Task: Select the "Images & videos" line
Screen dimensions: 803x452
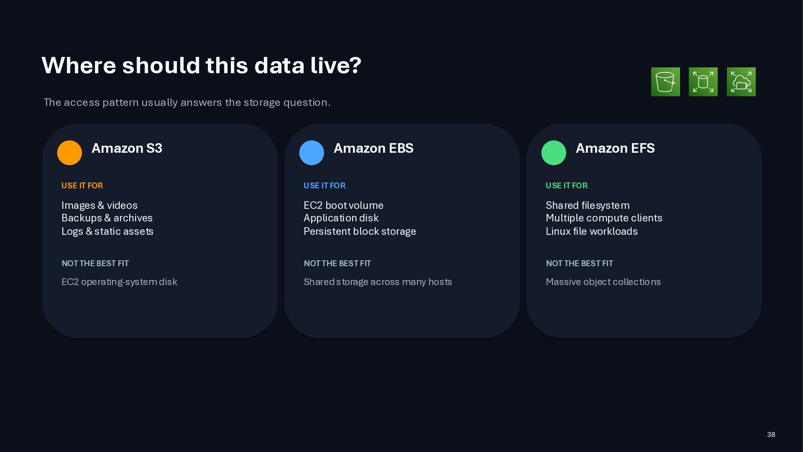Action: (100, 205)
